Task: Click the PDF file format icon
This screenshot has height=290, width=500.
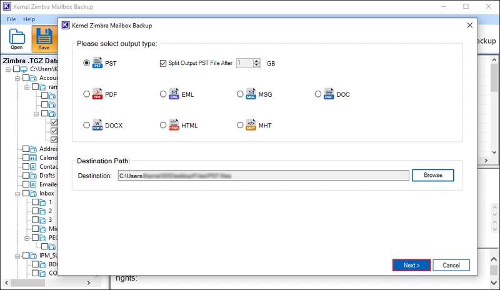Action: pos(97,94)
